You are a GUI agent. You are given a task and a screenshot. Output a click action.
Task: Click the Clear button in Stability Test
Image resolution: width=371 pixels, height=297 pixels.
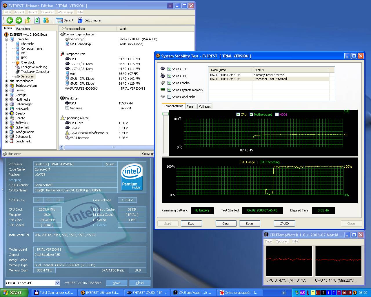226,224
